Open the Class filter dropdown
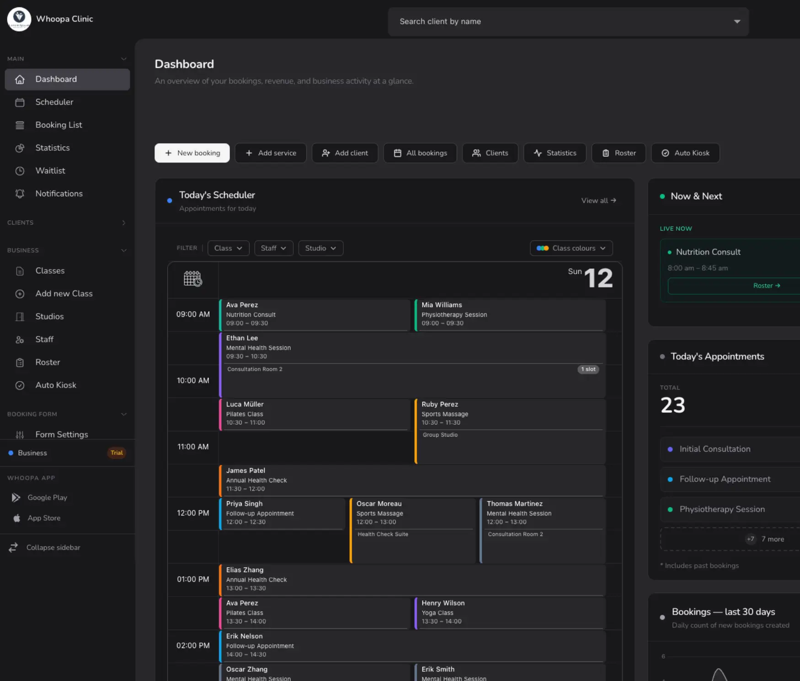800x681 pixels. tap(228, 248)
